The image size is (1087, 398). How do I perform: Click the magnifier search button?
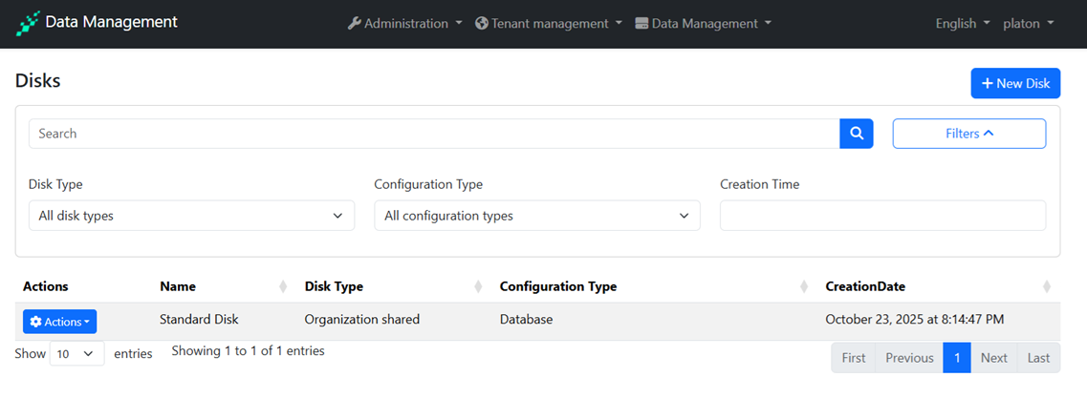(x=857, y=134)
